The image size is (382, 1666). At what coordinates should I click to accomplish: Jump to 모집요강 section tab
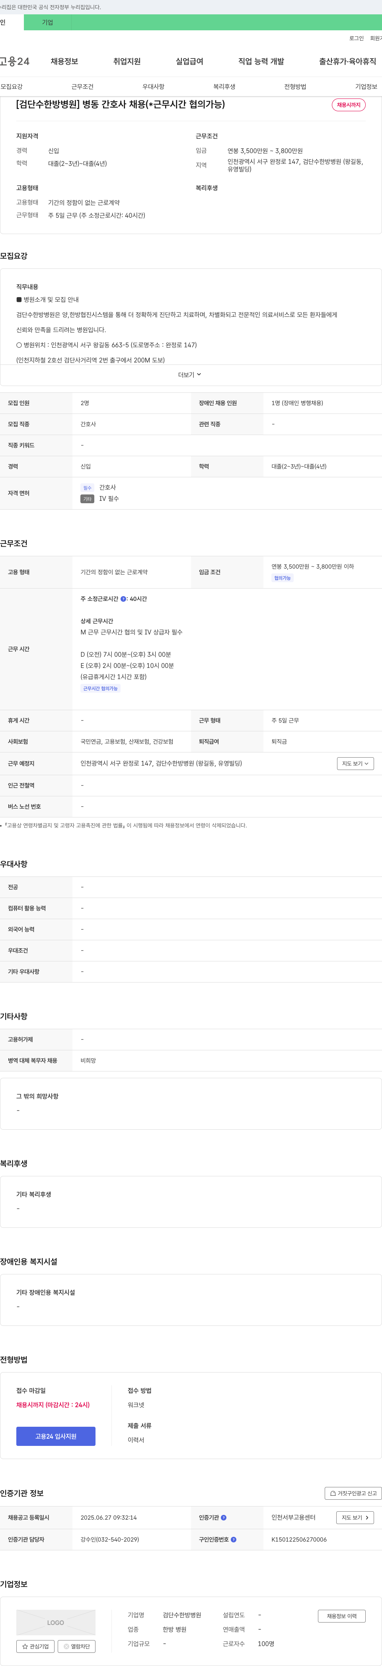[x=12, y=87]
